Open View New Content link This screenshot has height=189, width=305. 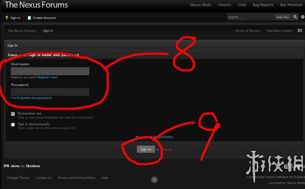coord(279,30)
